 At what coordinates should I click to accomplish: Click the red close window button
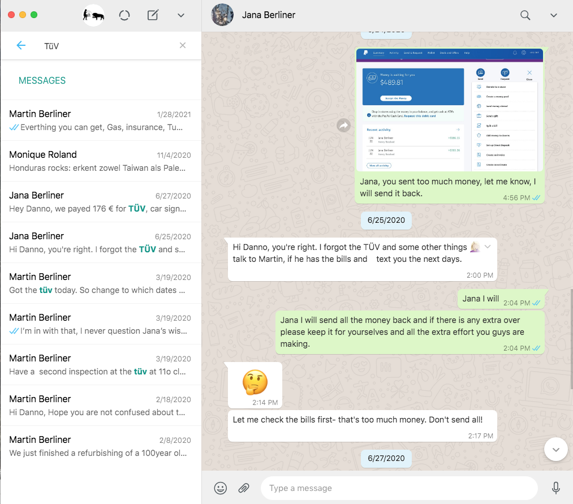click(11, 15)
